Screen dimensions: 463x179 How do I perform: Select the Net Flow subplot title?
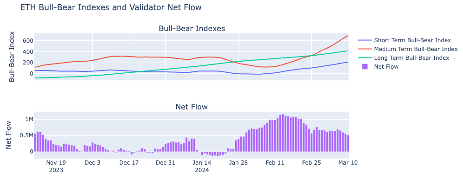point(192,107)
